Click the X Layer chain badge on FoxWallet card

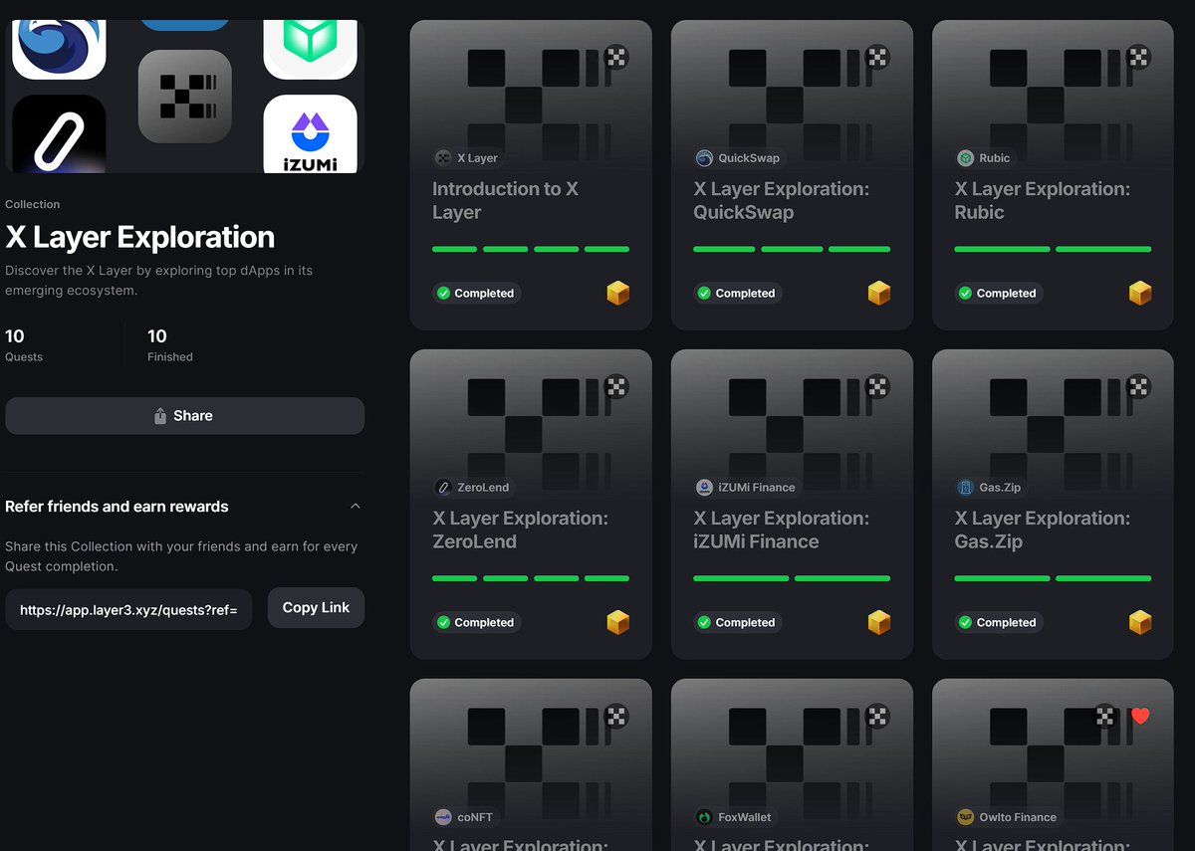[x=877, y=716]
